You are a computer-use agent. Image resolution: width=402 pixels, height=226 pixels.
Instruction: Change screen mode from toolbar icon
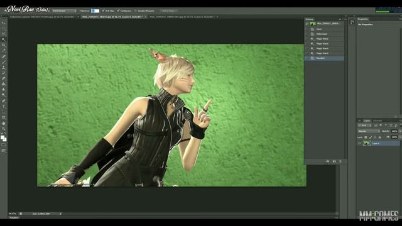click(x=3, y=151)
